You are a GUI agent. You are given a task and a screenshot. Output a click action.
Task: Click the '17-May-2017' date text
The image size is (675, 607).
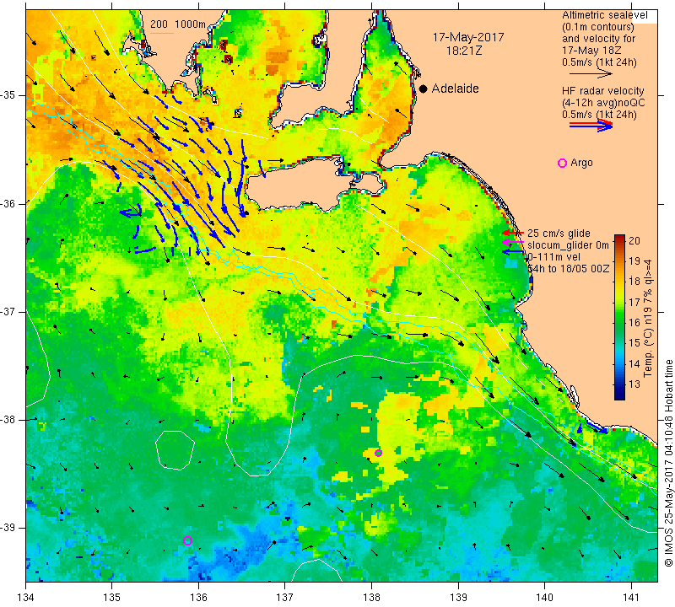click(468, 37)
